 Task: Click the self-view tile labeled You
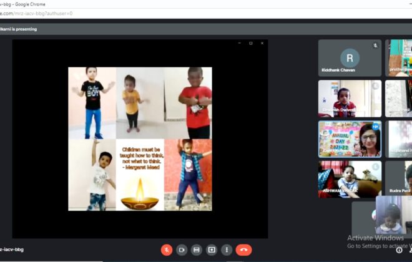click(394, 215)
